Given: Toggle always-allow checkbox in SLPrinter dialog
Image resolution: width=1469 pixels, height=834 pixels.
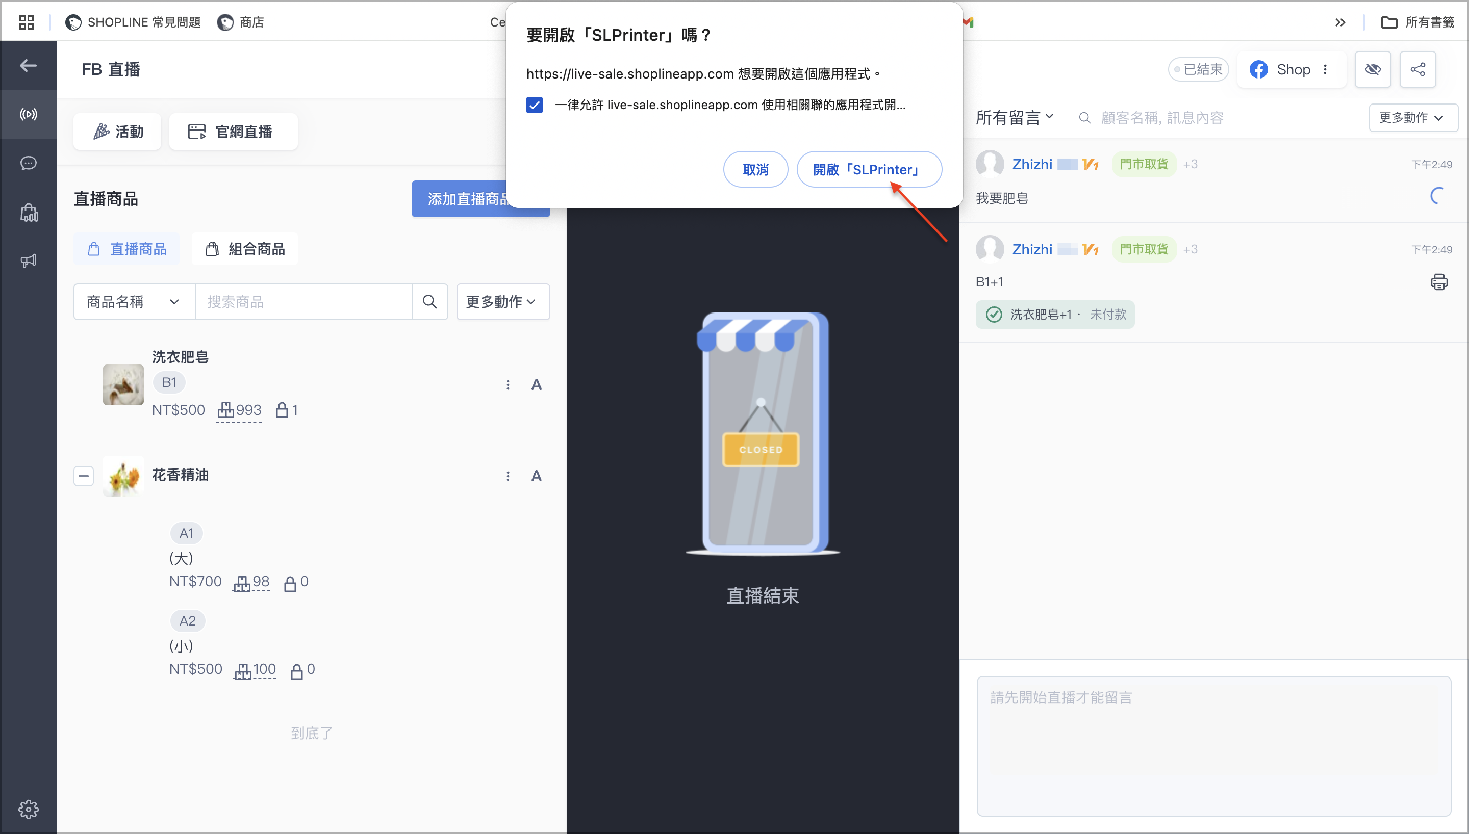Looking at the screenshot, I should coord(535,105).
